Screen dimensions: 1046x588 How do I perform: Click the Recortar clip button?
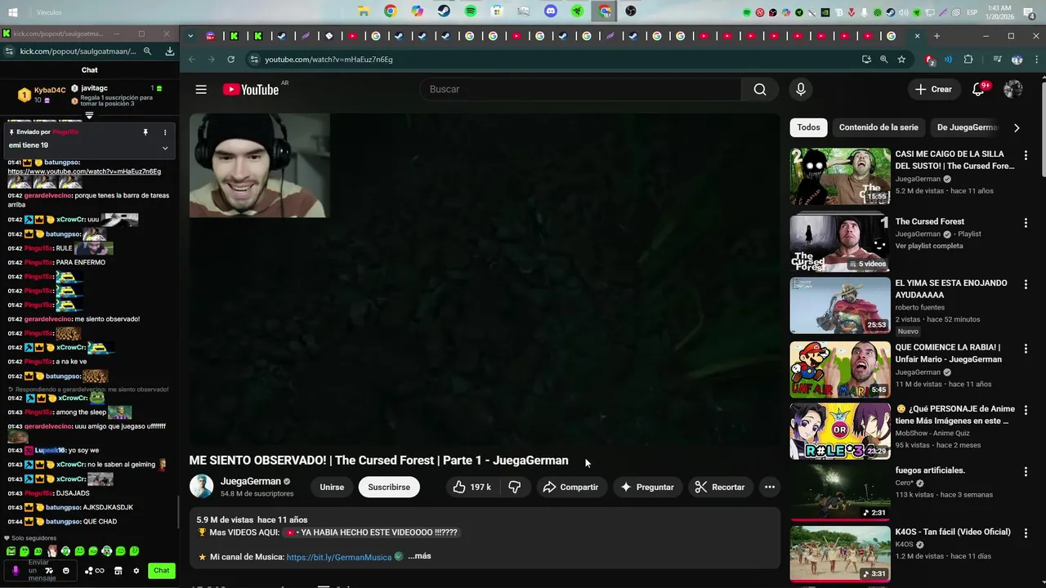click(x=720, y=487)
